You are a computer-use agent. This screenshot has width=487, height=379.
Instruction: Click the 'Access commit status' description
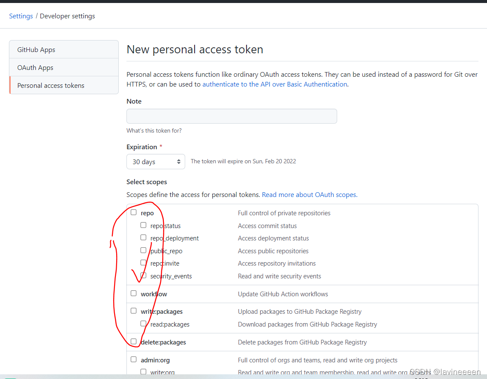coord(267,226)
